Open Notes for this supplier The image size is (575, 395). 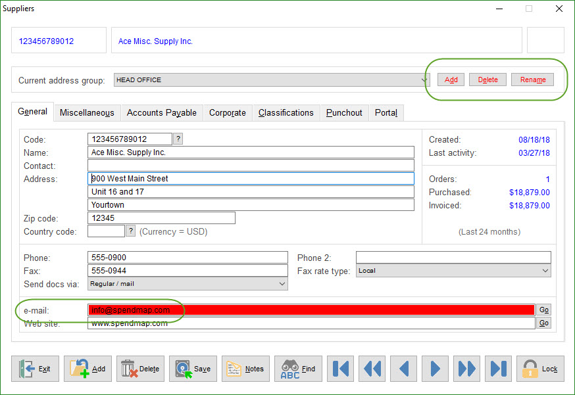point(246,369)
